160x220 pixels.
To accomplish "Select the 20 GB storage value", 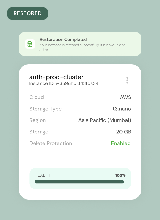I will click(124, 132).
